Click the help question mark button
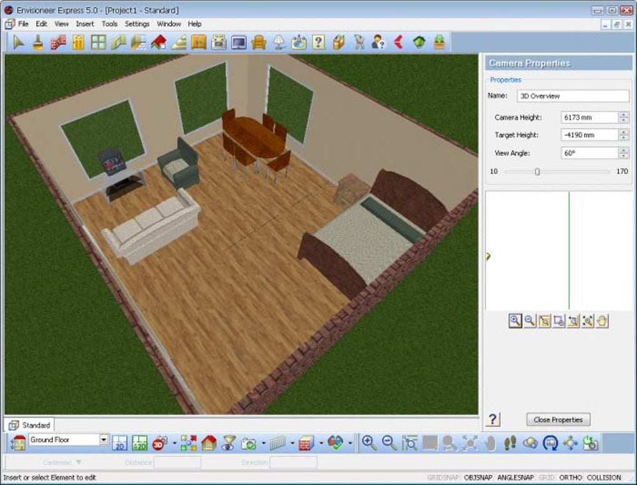The height and width of the screenshot is (485, 637). click(x=493, y=419)
